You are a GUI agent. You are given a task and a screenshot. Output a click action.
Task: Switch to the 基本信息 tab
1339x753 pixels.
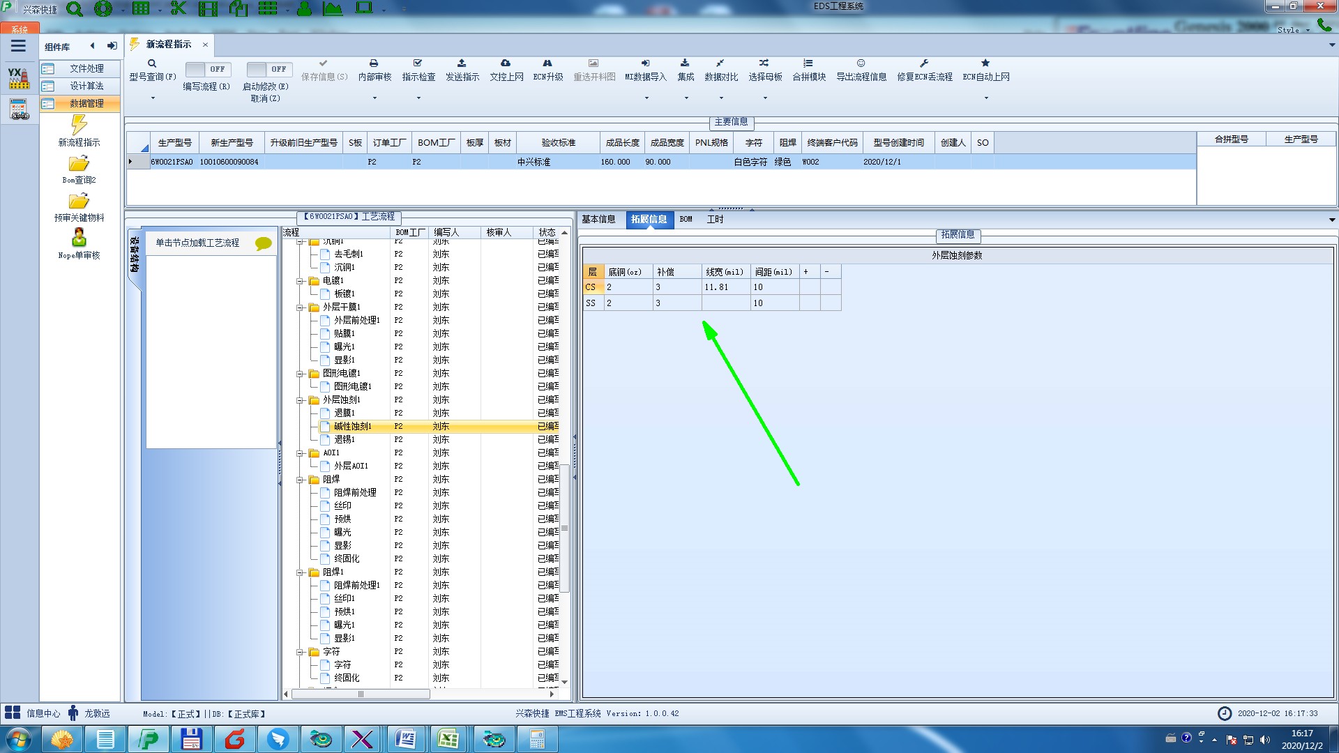[598, 220]
